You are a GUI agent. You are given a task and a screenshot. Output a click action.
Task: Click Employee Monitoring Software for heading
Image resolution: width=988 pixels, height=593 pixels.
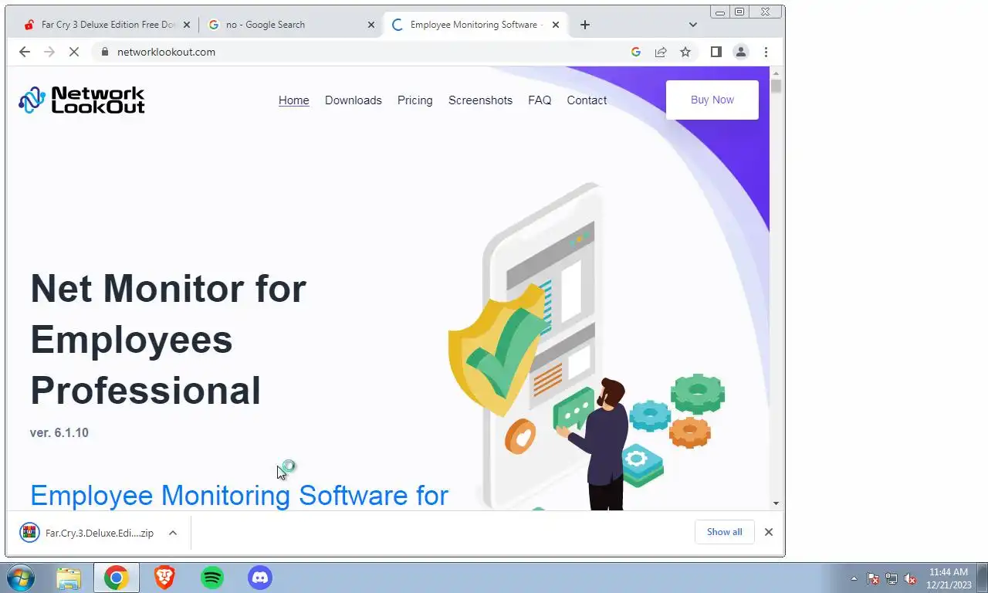coord(239,495)
